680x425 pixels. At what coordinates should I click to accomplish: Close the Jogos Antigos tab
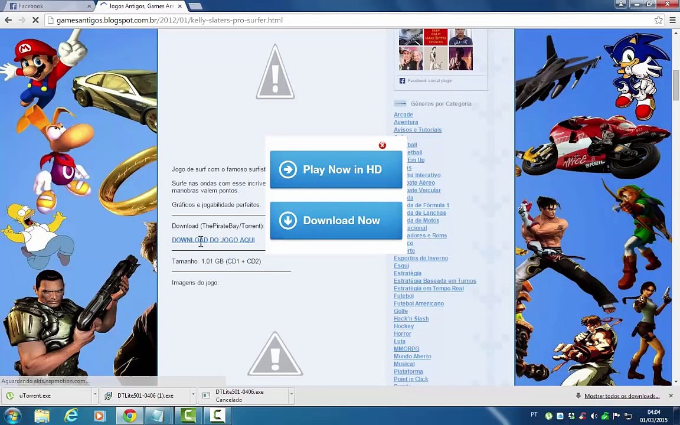(x=179, y=6)
